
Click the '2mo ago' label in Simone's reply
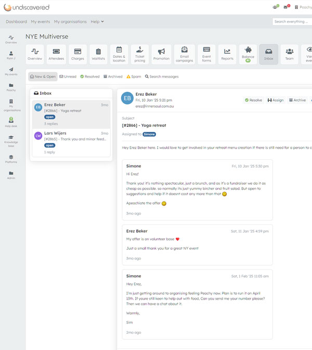134,333
